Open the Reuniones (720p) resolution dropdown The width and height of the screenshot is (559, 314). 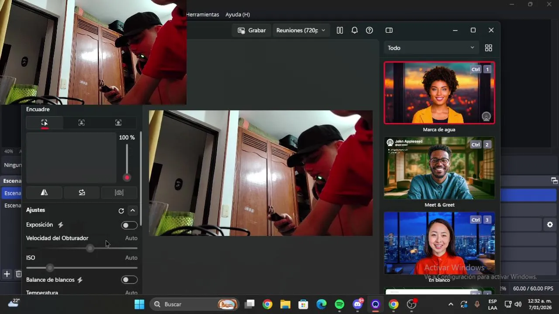[300, 30]
